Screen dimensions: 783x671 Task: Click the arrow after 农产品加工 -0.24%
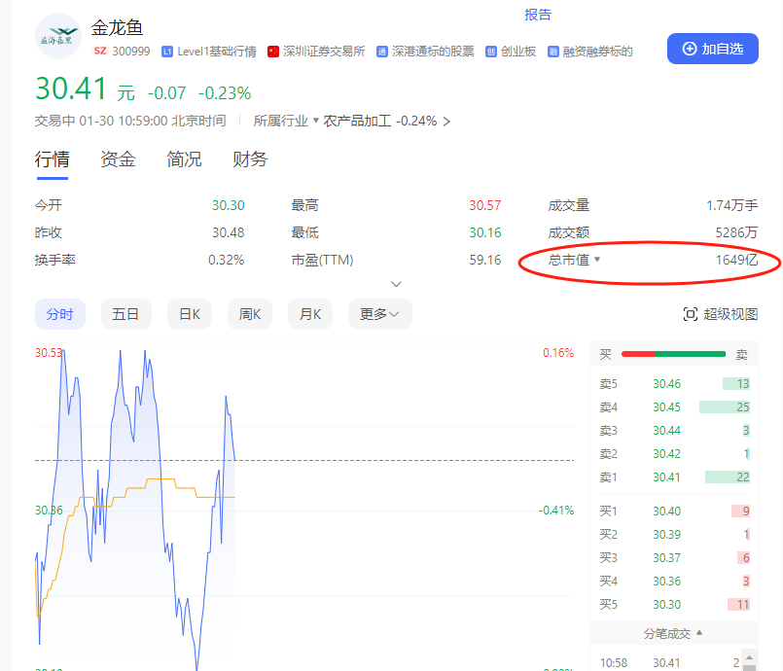pyautogui.click(x=446, y=122)
